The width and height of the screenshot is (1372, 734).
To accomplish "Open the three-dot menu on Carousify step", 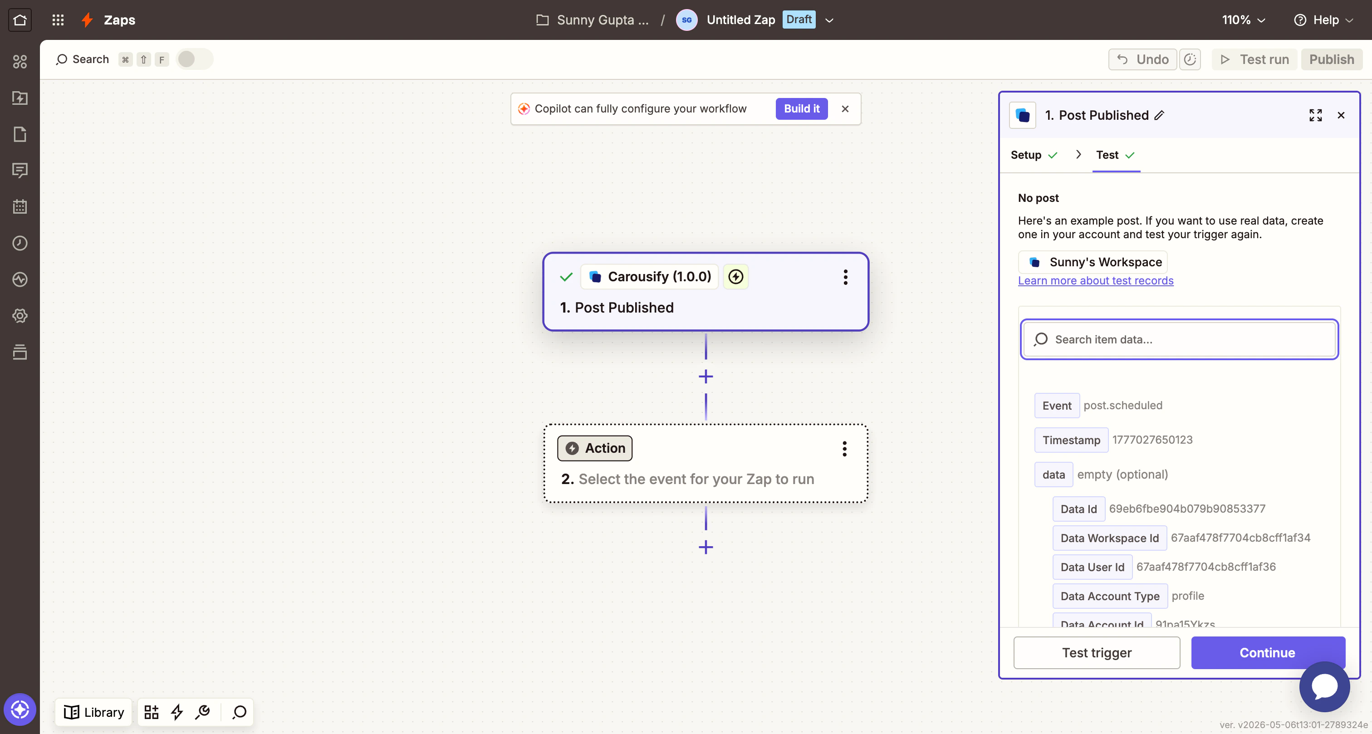I will click(x=845, y=277).
